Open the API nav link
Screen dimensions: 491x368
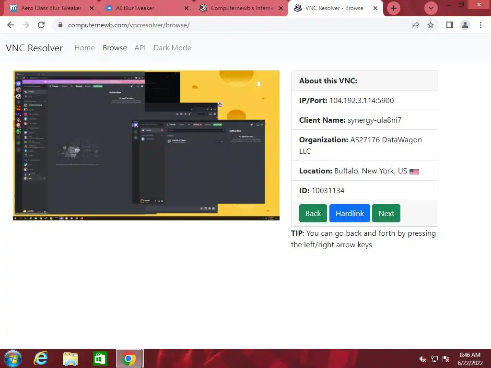click(x=140, y=48)
